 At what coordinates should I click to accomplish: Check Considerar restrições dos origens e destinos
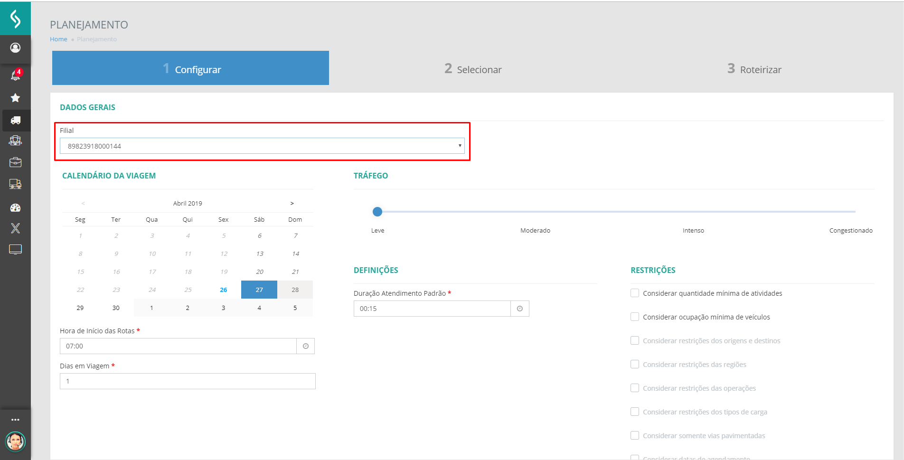pyautogui.click(x=635, y=340)
